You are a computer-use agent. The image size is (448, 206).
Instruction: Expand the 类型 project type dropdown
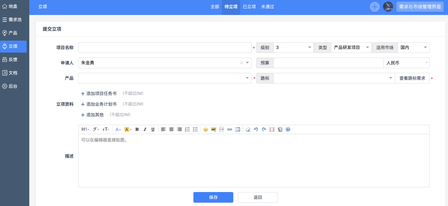tap(351, 48)
